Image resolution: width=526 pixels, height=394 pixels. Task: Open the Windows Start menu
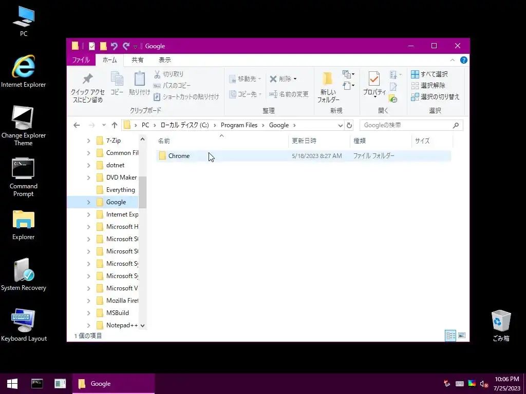pyautogui.click(x=12, y=384)
